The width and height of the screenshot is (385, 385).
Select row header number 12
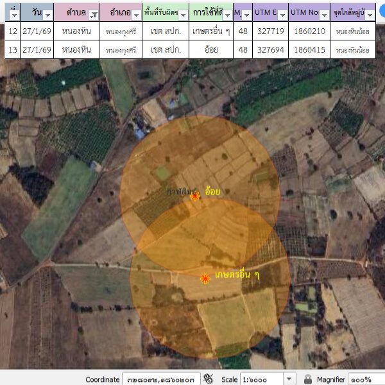(12, 31)
